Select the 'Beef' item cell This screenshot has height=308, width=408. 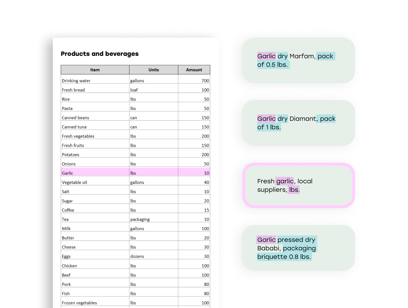click(95, 274)
